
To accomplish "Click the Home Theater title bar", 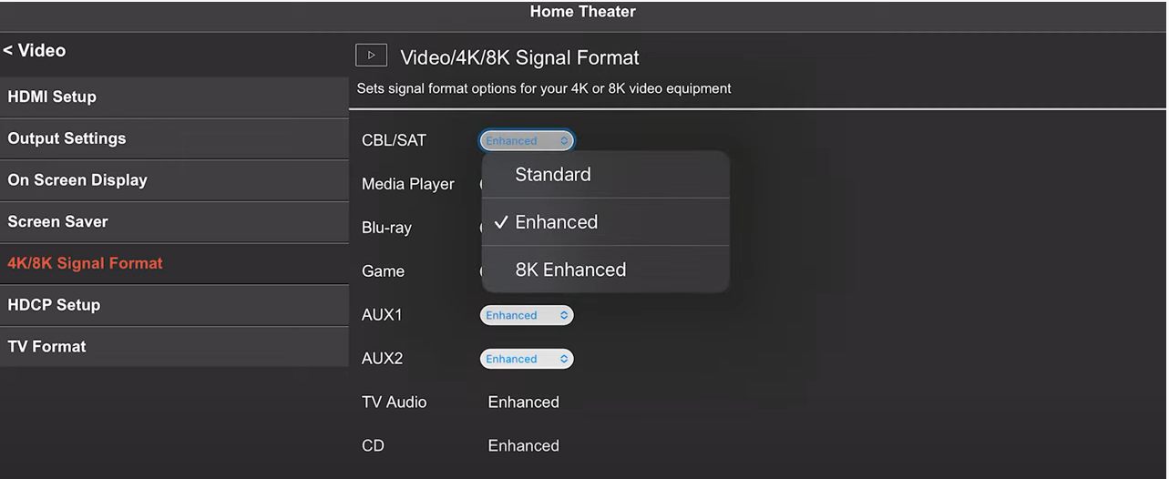I will 583,13.
